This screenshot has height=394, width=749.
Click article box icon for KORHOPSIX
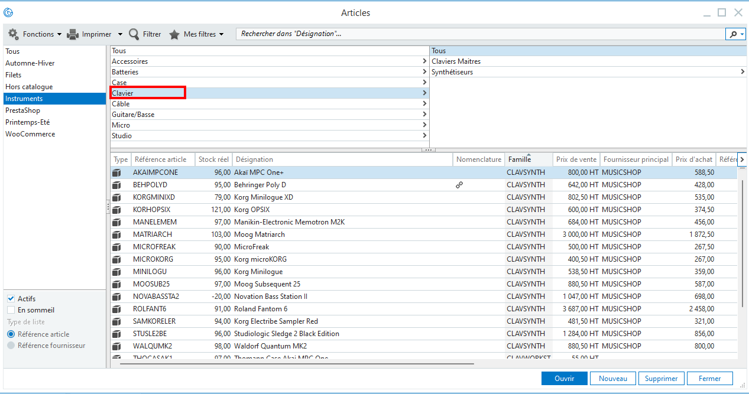click(x=116, y=210)
